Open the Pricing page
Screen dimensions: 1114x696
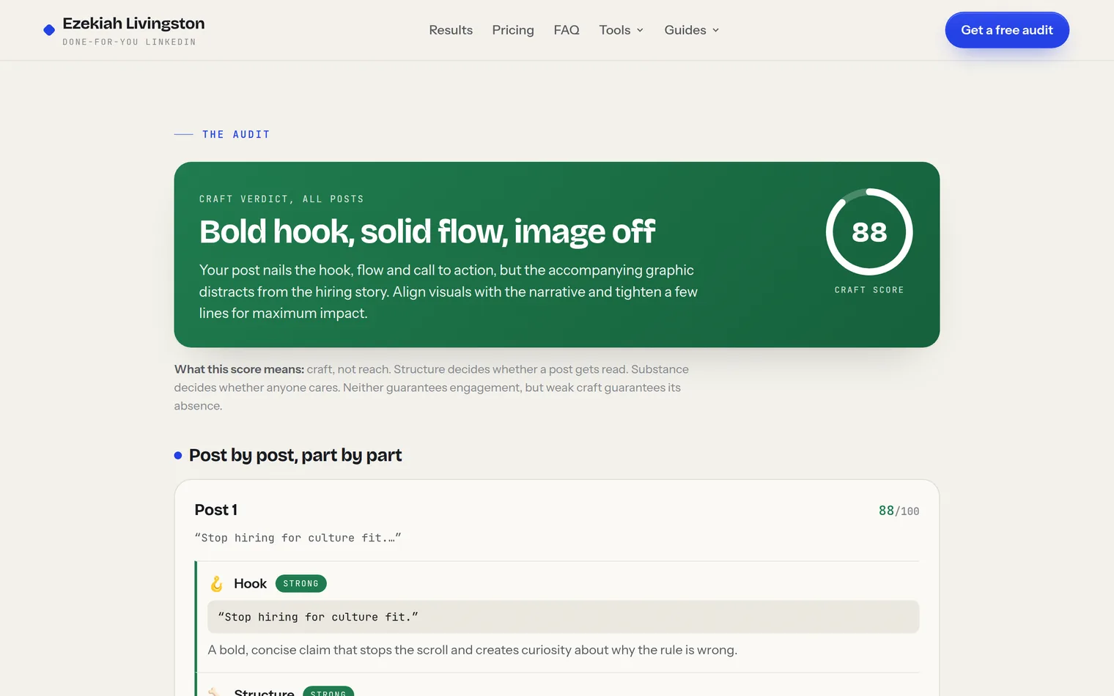[513, 30]
